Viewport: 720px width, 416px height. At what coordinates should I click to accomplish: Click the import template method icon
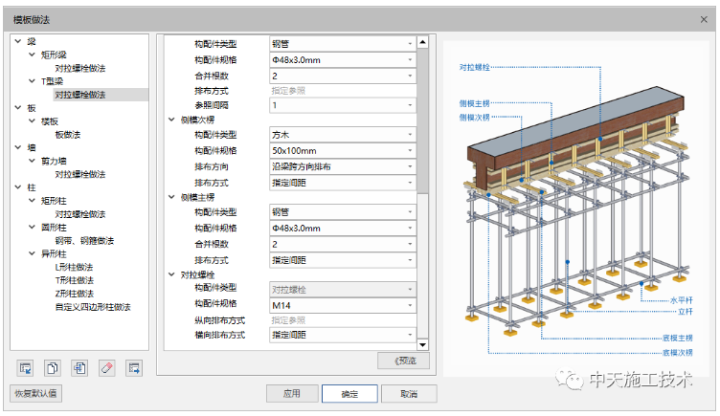25,368
